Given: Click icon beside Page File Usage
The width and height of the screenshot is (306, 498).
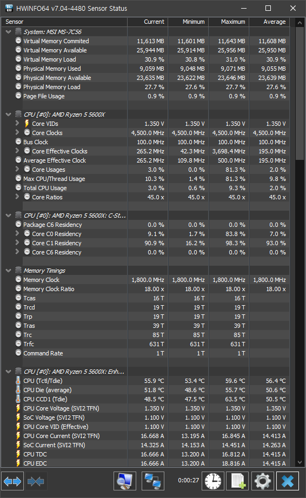Looking at the screenshot, I should [x=18, y=96].
